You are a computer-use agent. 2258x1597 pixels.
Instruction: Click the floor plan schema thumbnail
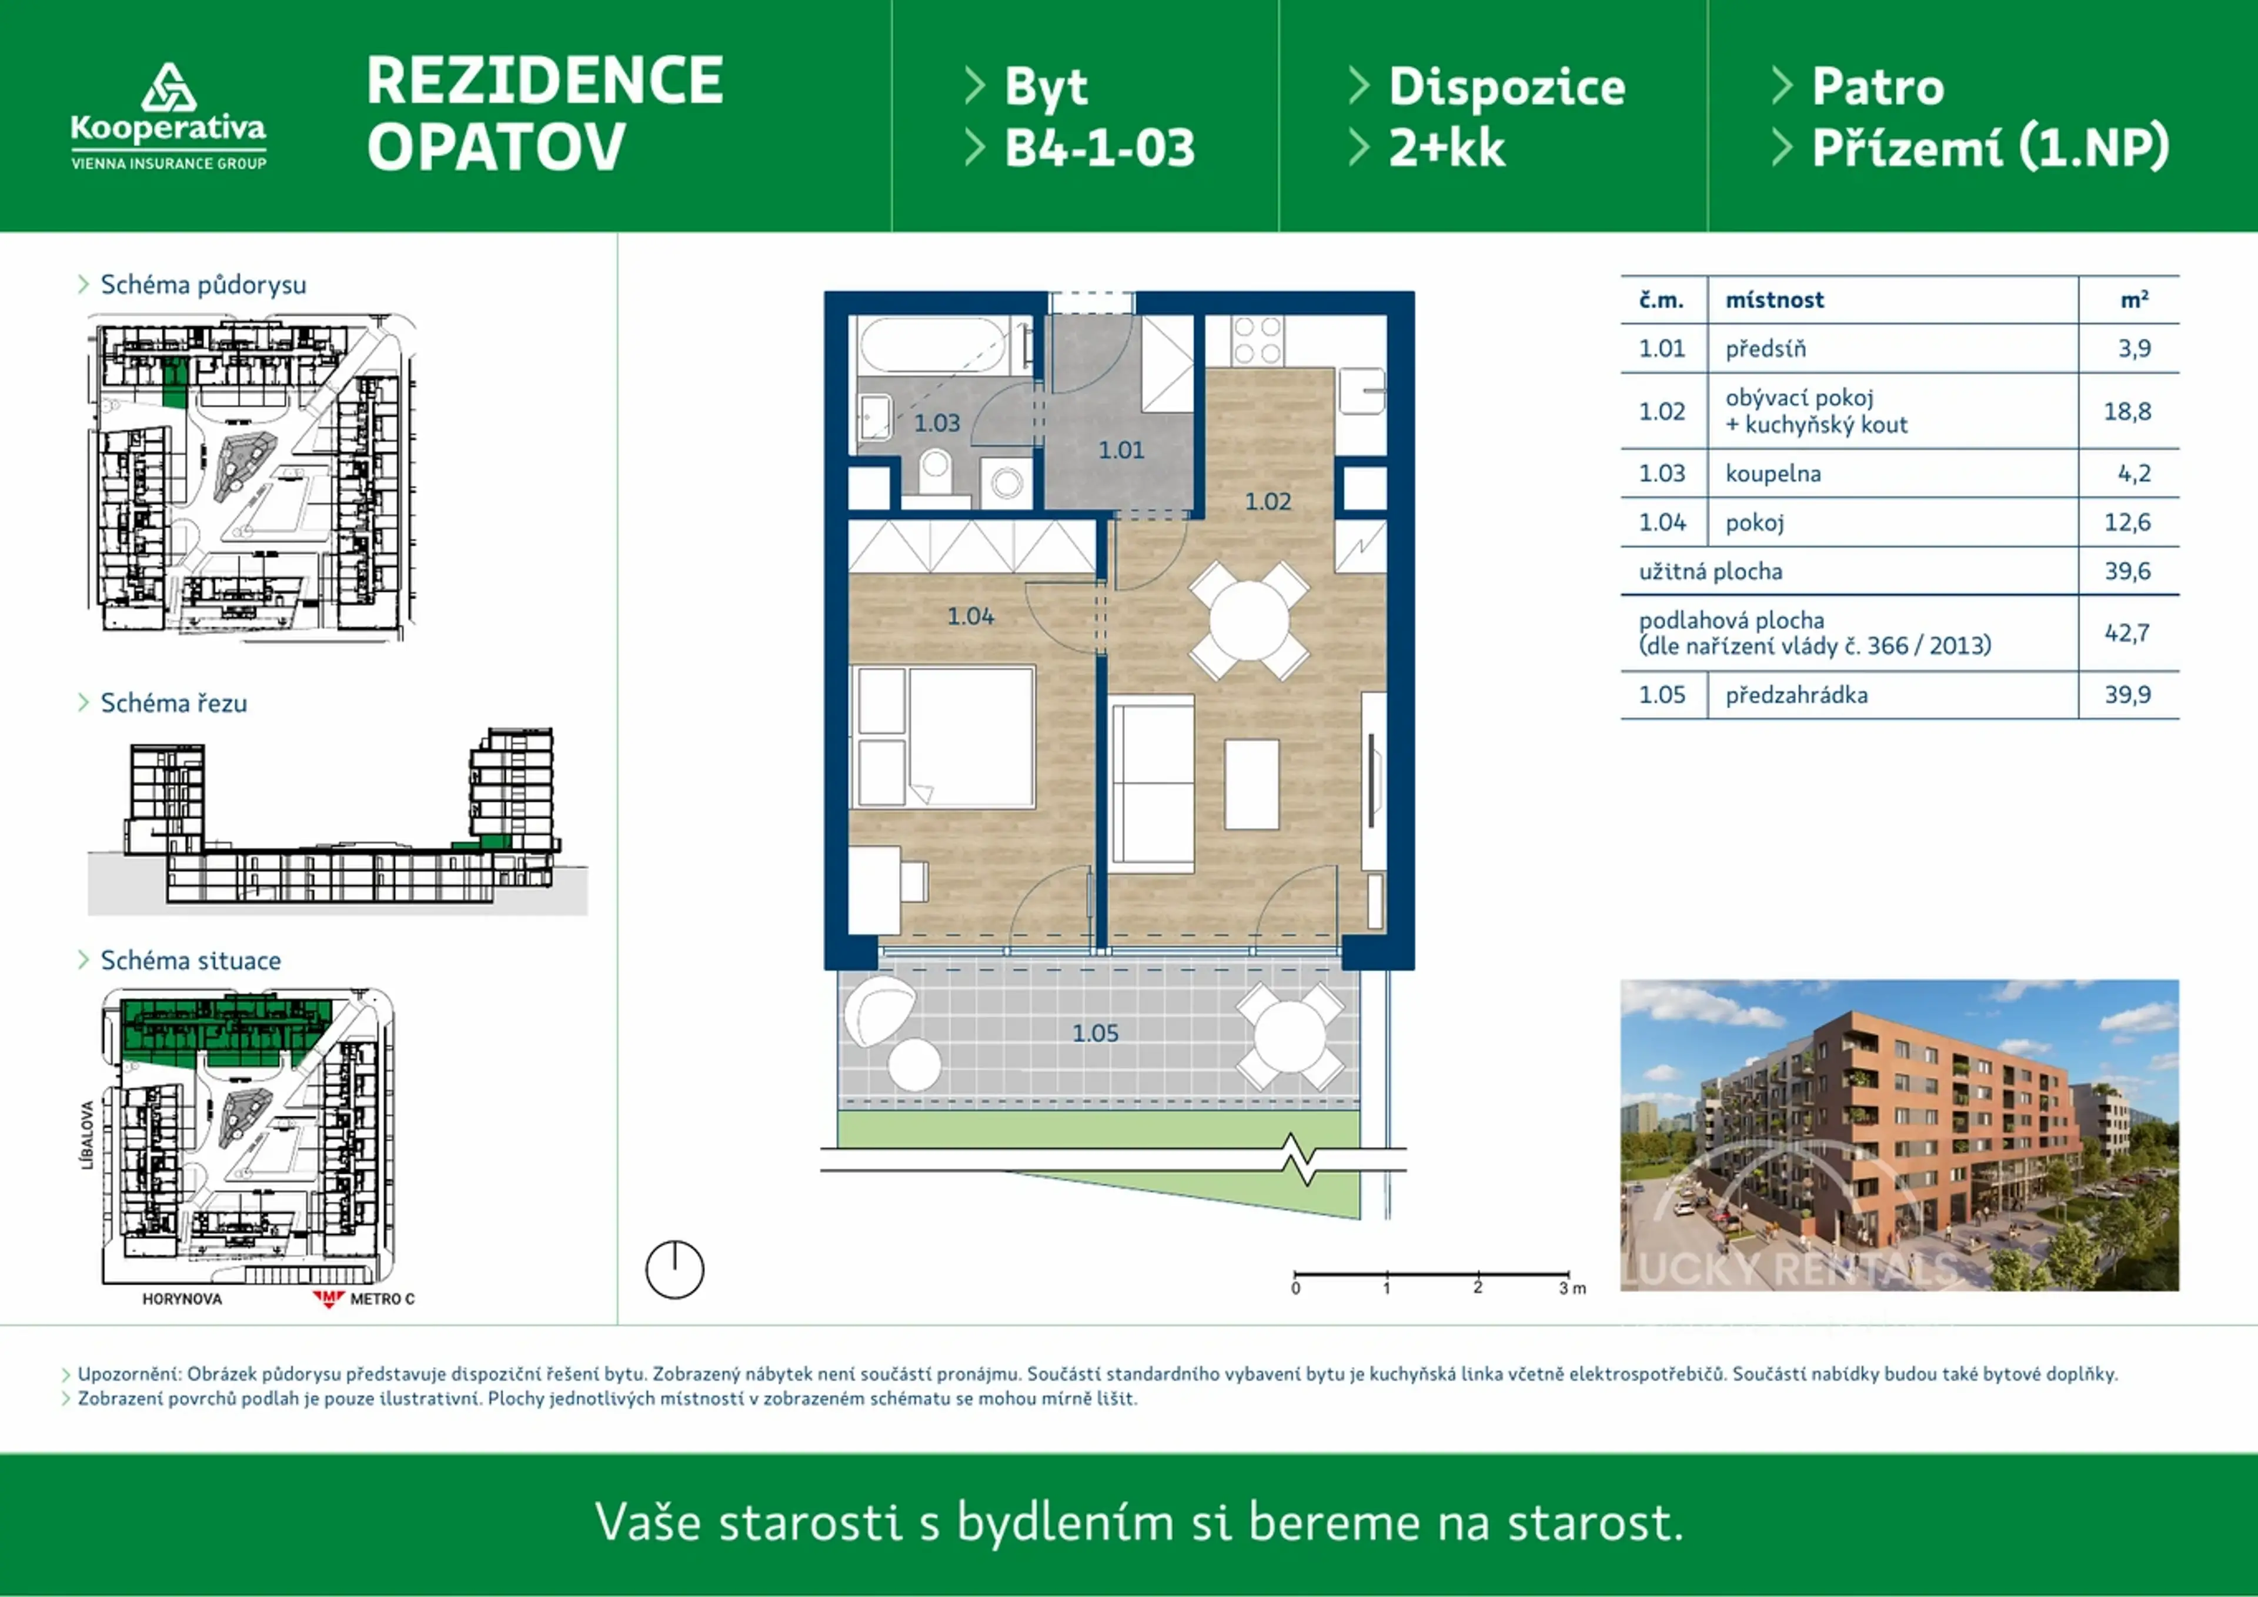click(x=250, y=477)
